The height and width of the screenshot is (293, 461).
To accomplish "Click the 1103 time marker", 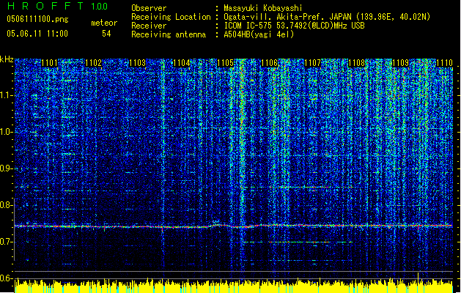I will point(137,63).
